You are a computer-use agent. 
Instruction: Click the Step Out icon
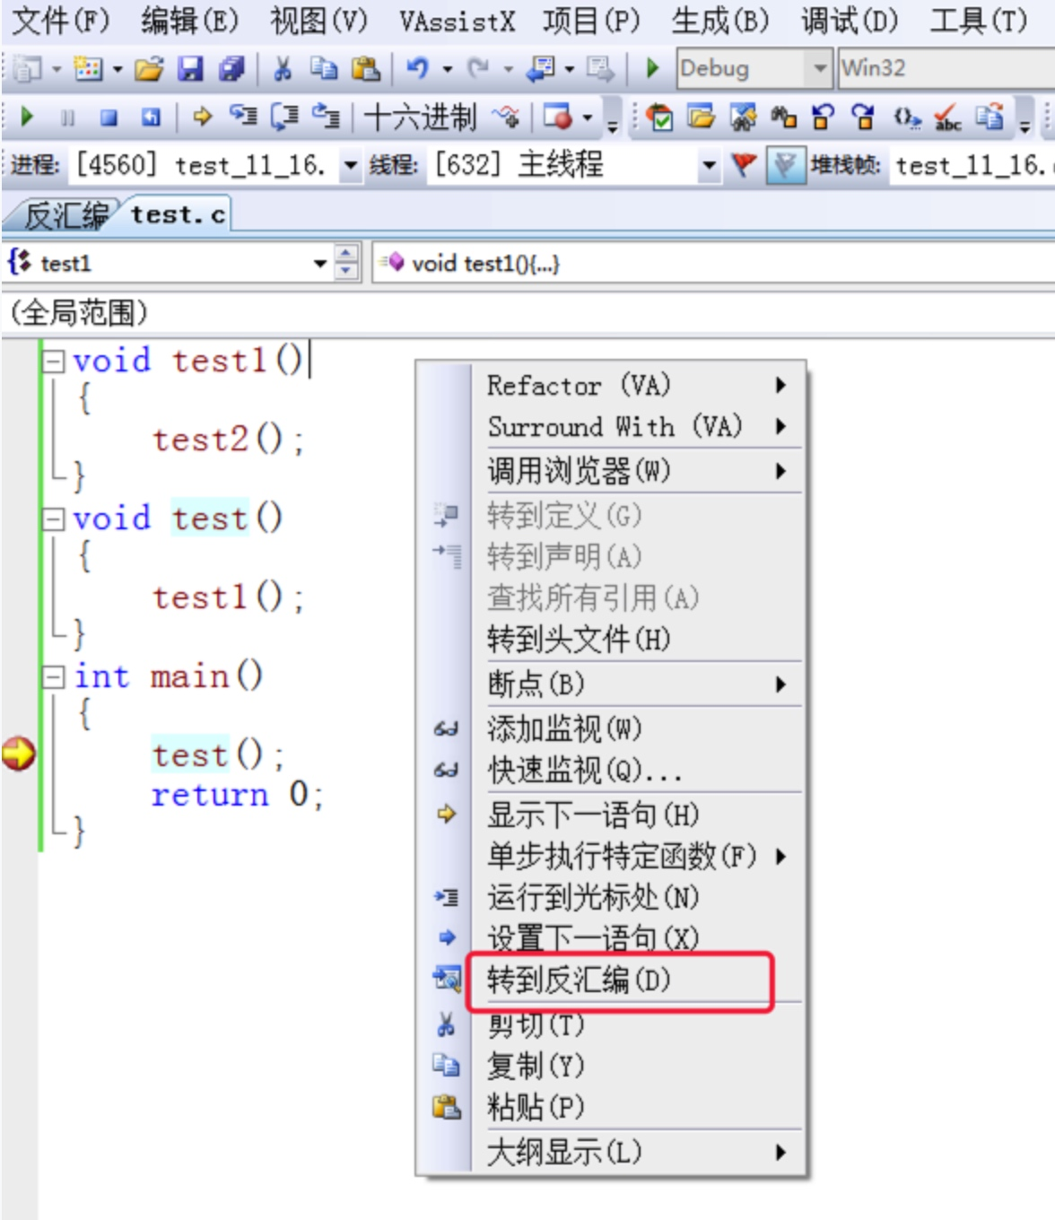[326, 117]
